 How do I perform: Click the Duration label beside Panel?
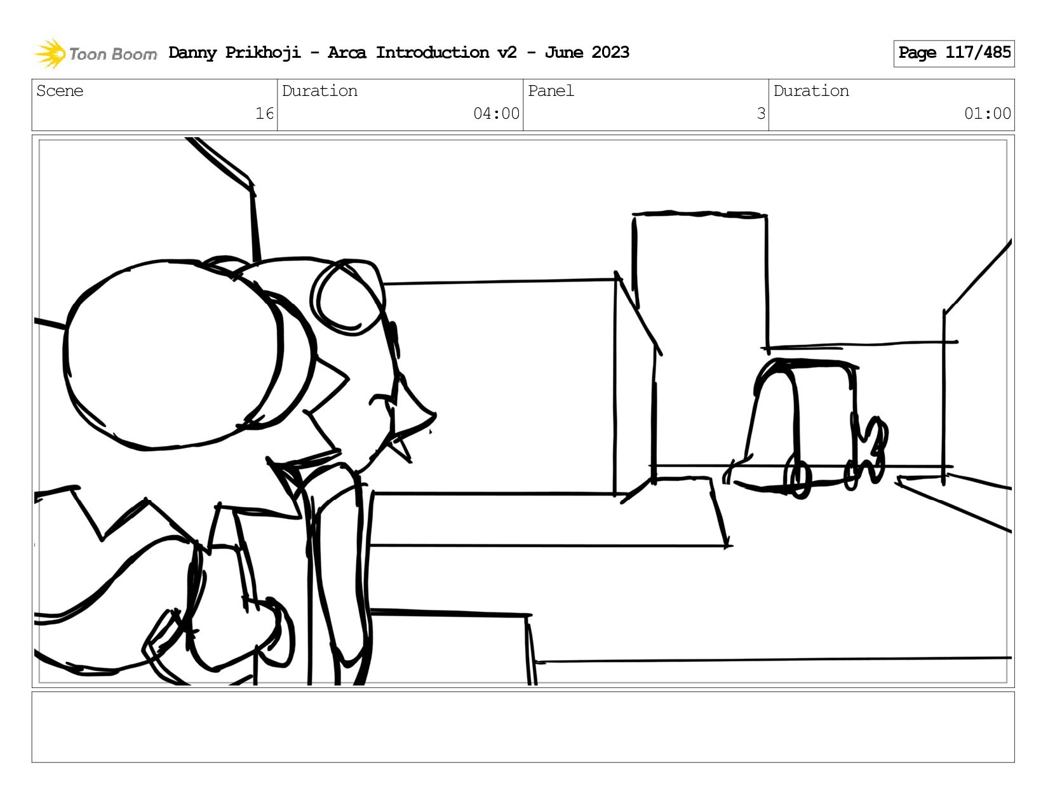811,91
